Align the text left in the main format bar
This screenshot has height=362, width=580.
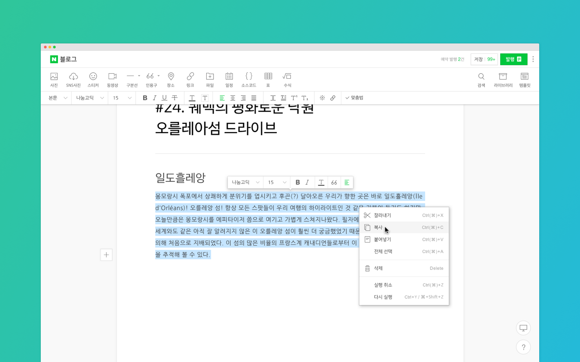point(222,98)
